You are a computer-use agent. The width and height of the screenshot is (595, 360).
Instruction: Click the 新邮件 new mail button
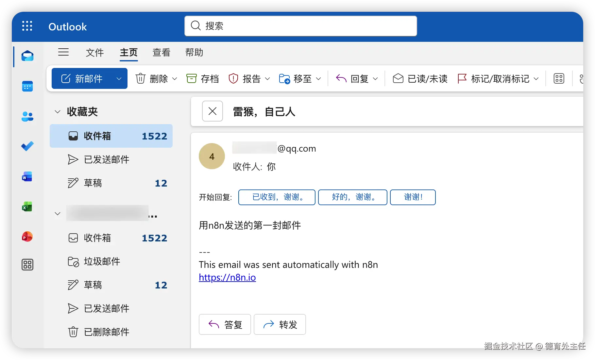(x=82, y=78)
